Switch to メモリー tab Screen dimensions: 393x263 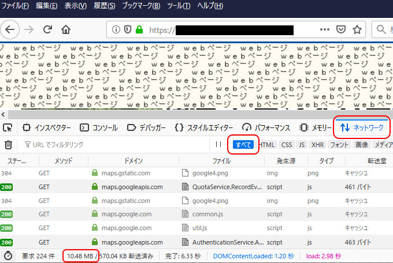coord(316,128)
